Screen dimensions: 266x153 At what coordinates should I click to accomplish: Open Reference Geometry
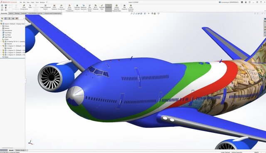[x=84, y=7]
